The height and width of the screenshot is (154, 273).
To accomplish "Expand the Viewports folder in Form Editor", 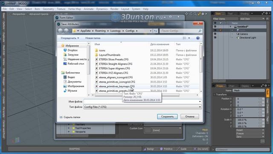I will pos(69,132).
